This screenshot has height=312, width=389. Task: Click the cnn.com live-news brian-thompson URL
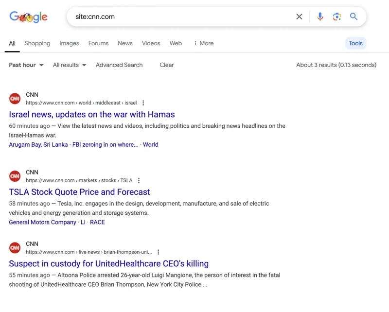(89, 252)
